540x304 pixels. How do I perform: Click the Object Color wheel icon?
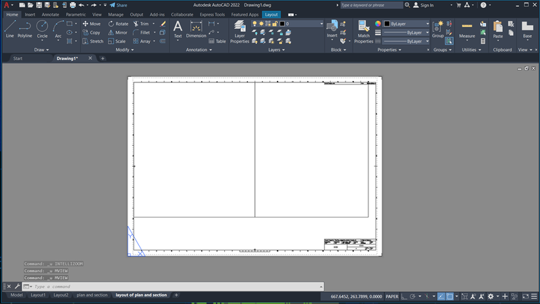coord(378,24)
